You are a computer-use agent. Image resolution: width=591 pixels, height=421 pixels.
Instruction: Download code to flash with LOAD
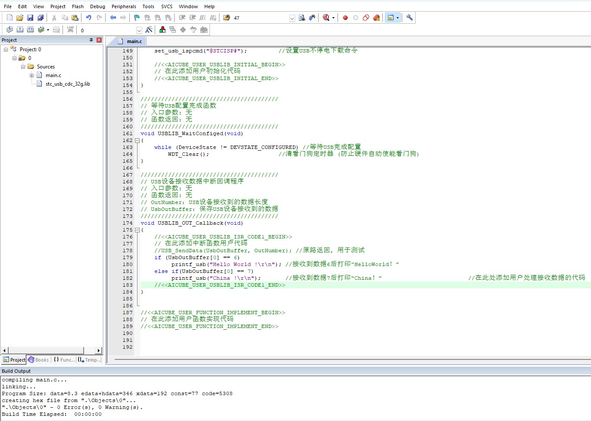pos(70,30)
